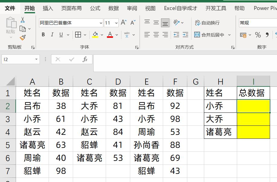Click the Cut scissors icon
The image size is (277, 182).
tap(23, 20)
